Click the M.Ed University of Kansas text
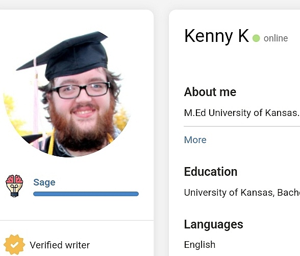The height and width of the screenshot is (256, 300). (x=242, y=112)
